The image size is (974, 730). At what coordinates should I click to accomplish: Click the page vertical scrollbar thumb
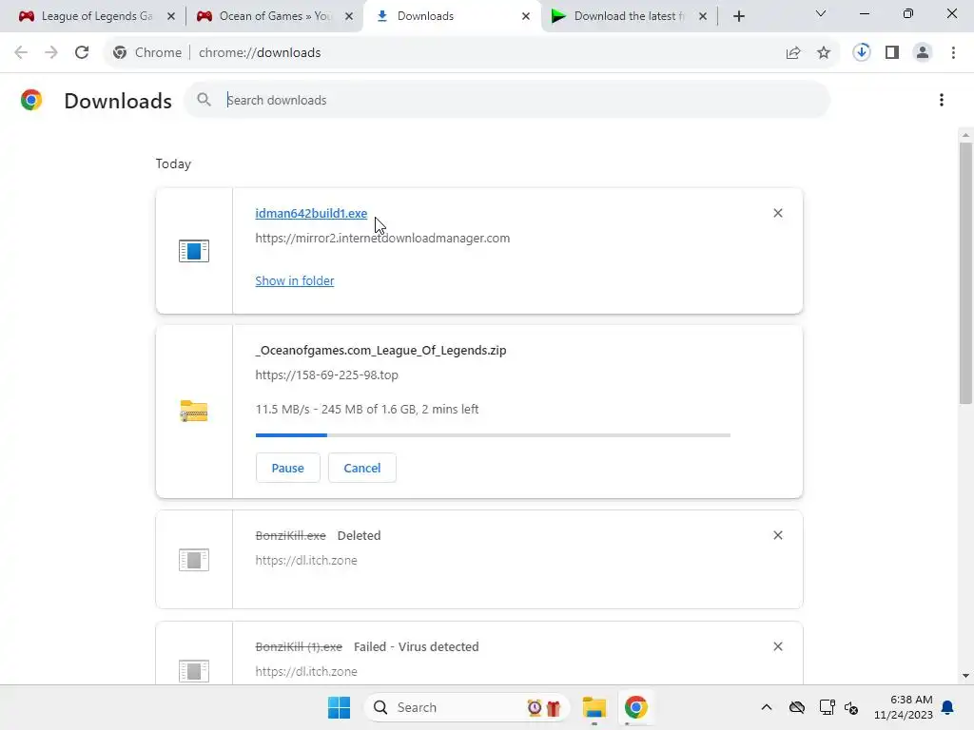click(x=965, y=273)
